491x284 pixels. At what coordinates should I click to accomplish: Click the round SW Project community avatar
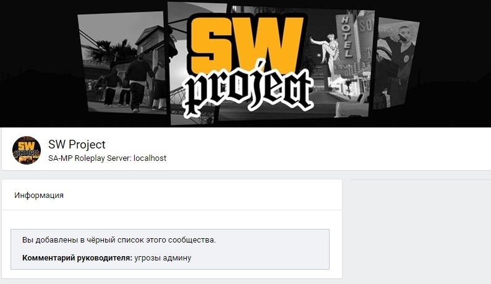[x=27, y=150]
